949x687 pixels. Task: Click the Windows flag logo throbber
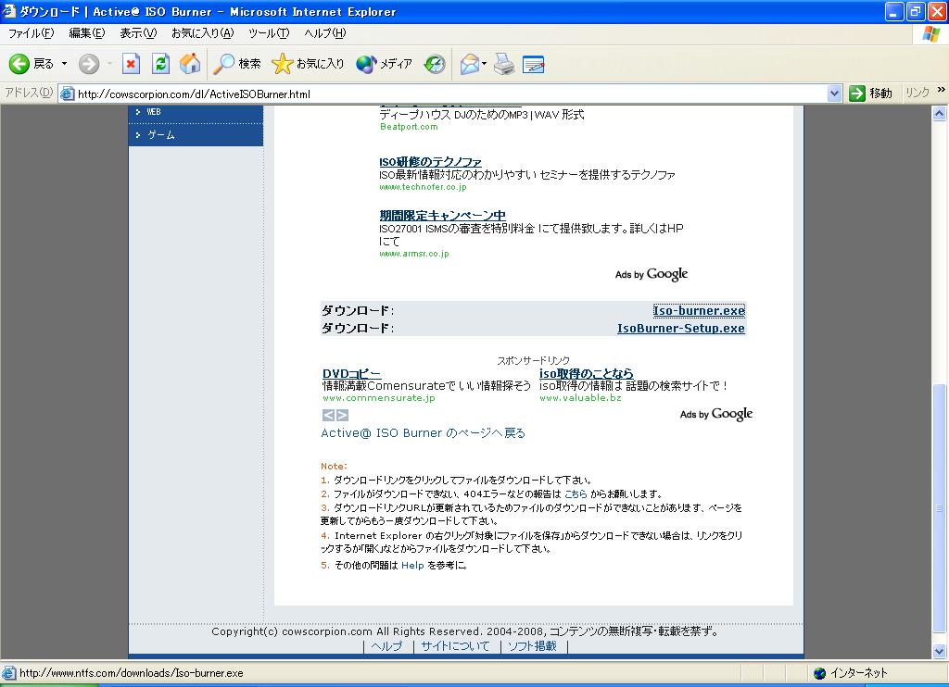[930, 34]
